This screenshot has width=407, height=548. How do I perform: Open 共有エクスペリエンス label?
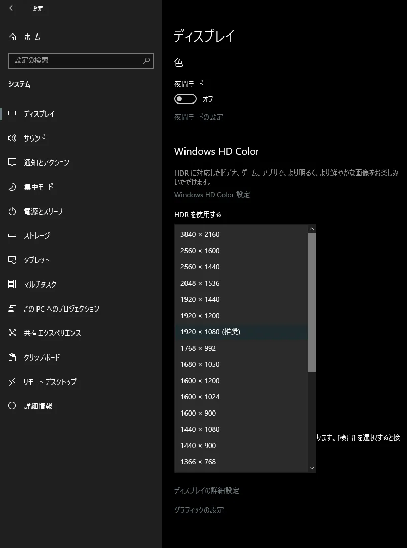point(52,333)
